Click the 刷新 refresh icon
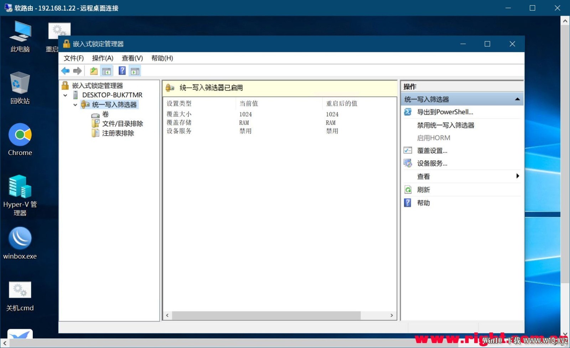Screen dimensions: 570x348 point(408,190)
